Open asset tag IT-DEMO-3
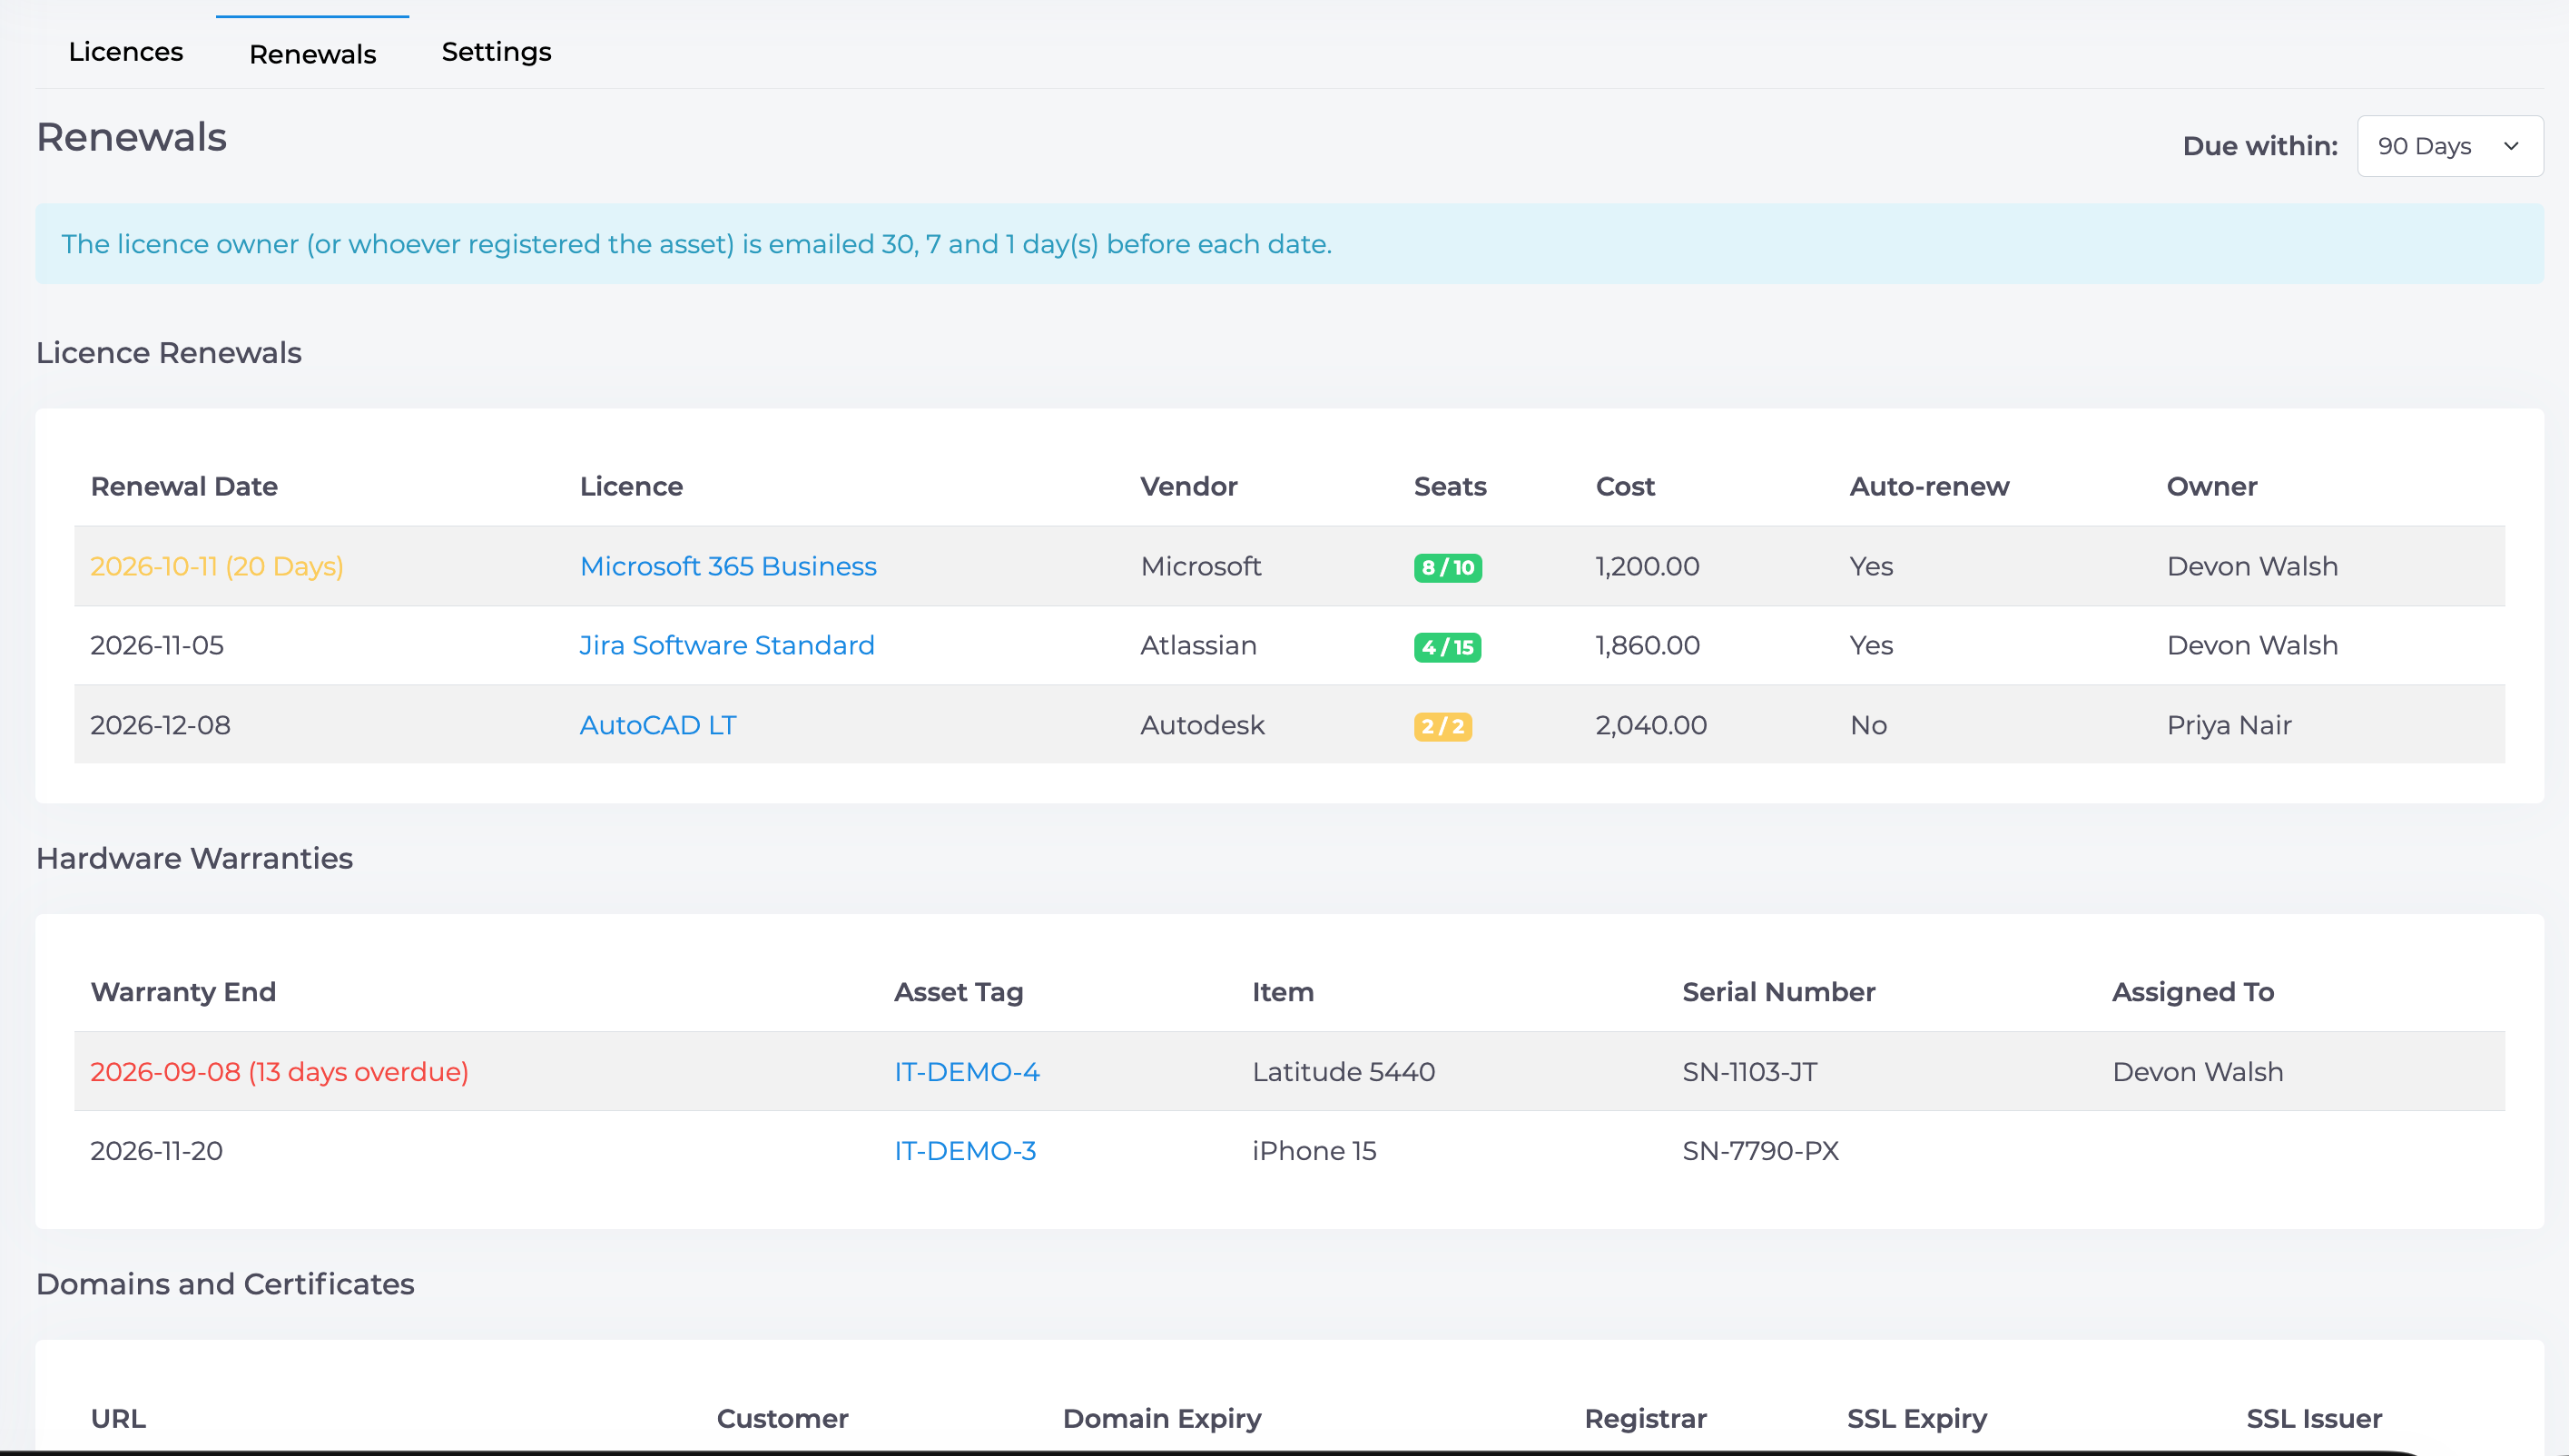This screenshot has height=1456, width=2569. 965,1150
